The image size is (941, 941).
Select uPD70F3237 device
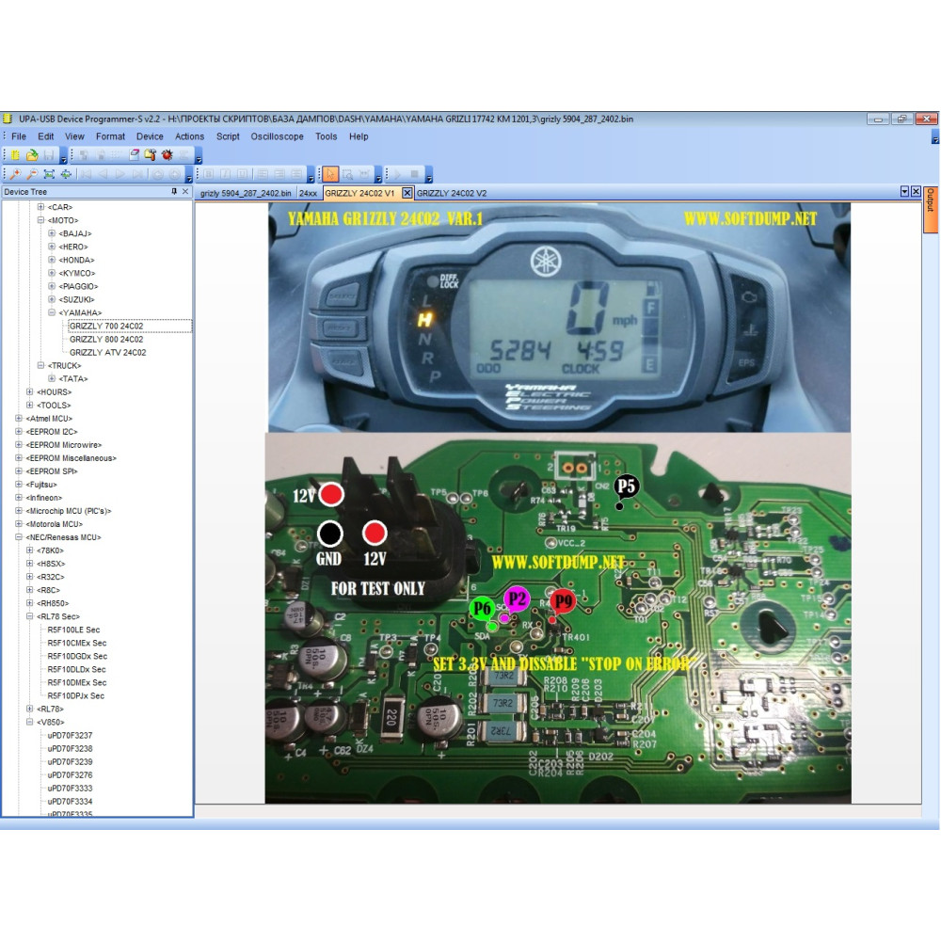(x=70, y=735)
